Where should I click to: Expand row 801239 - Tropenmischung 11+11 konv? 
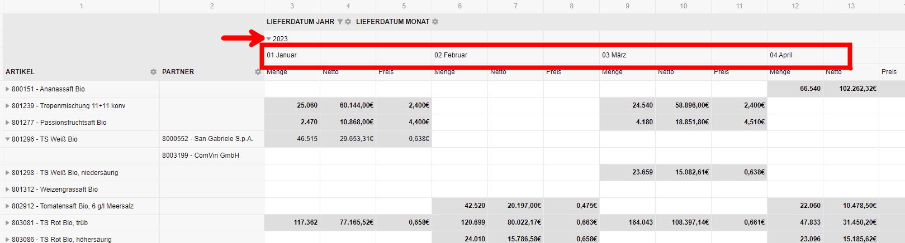coord(7,106)
